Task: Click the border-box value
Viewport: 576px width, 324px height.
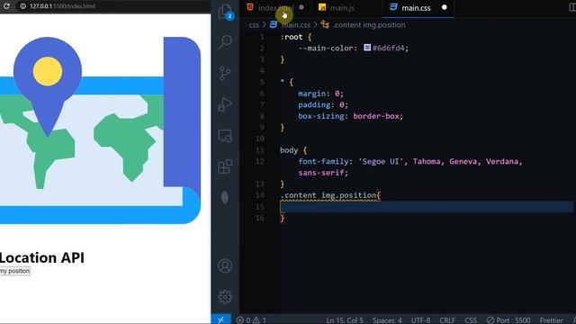Action: (x=376, y=116)
